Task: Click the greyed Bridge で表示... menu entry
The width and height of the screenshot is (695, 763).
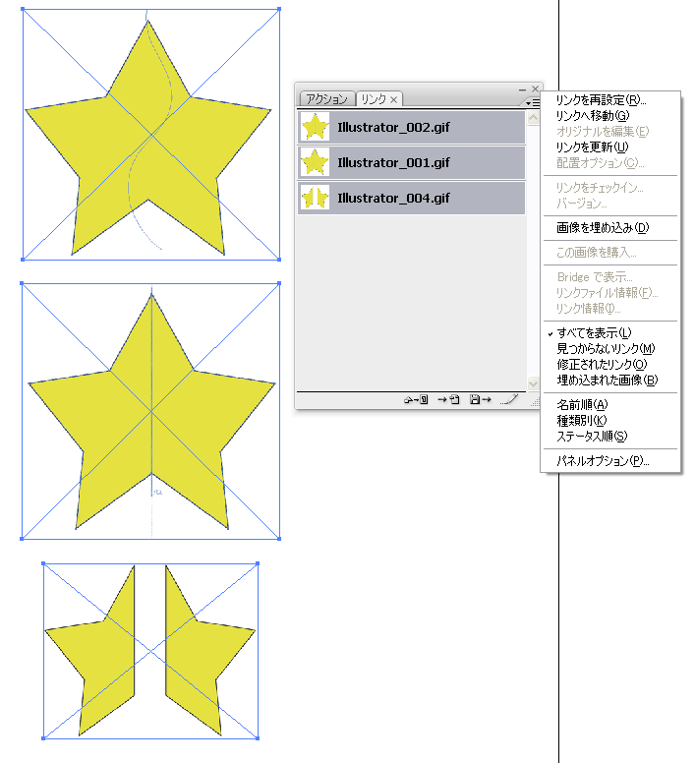Action: (595, 277)
